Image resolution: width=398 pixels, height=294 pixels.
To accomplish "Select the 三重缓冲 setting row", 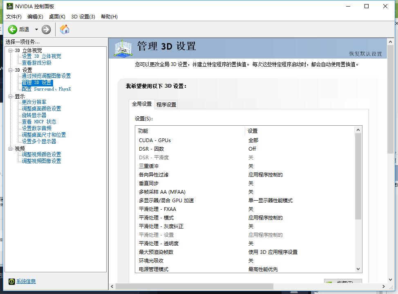I will 245,166.
